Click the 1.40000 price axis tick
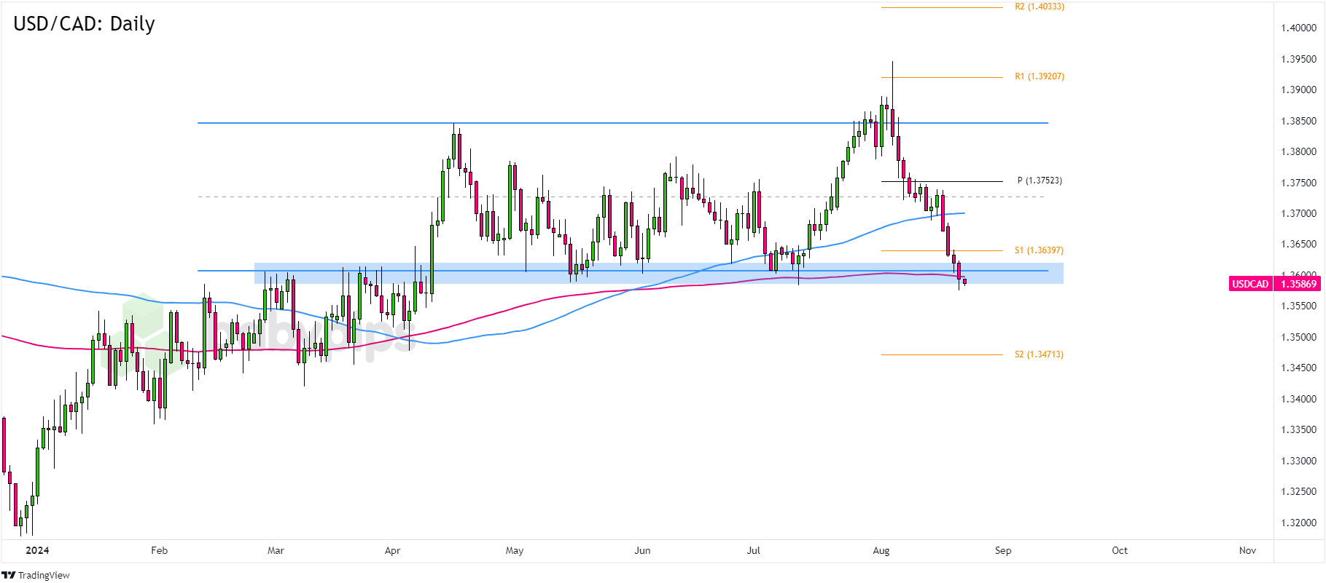The height and width of the screenshot is (583, 1326). pos(1298,28)
